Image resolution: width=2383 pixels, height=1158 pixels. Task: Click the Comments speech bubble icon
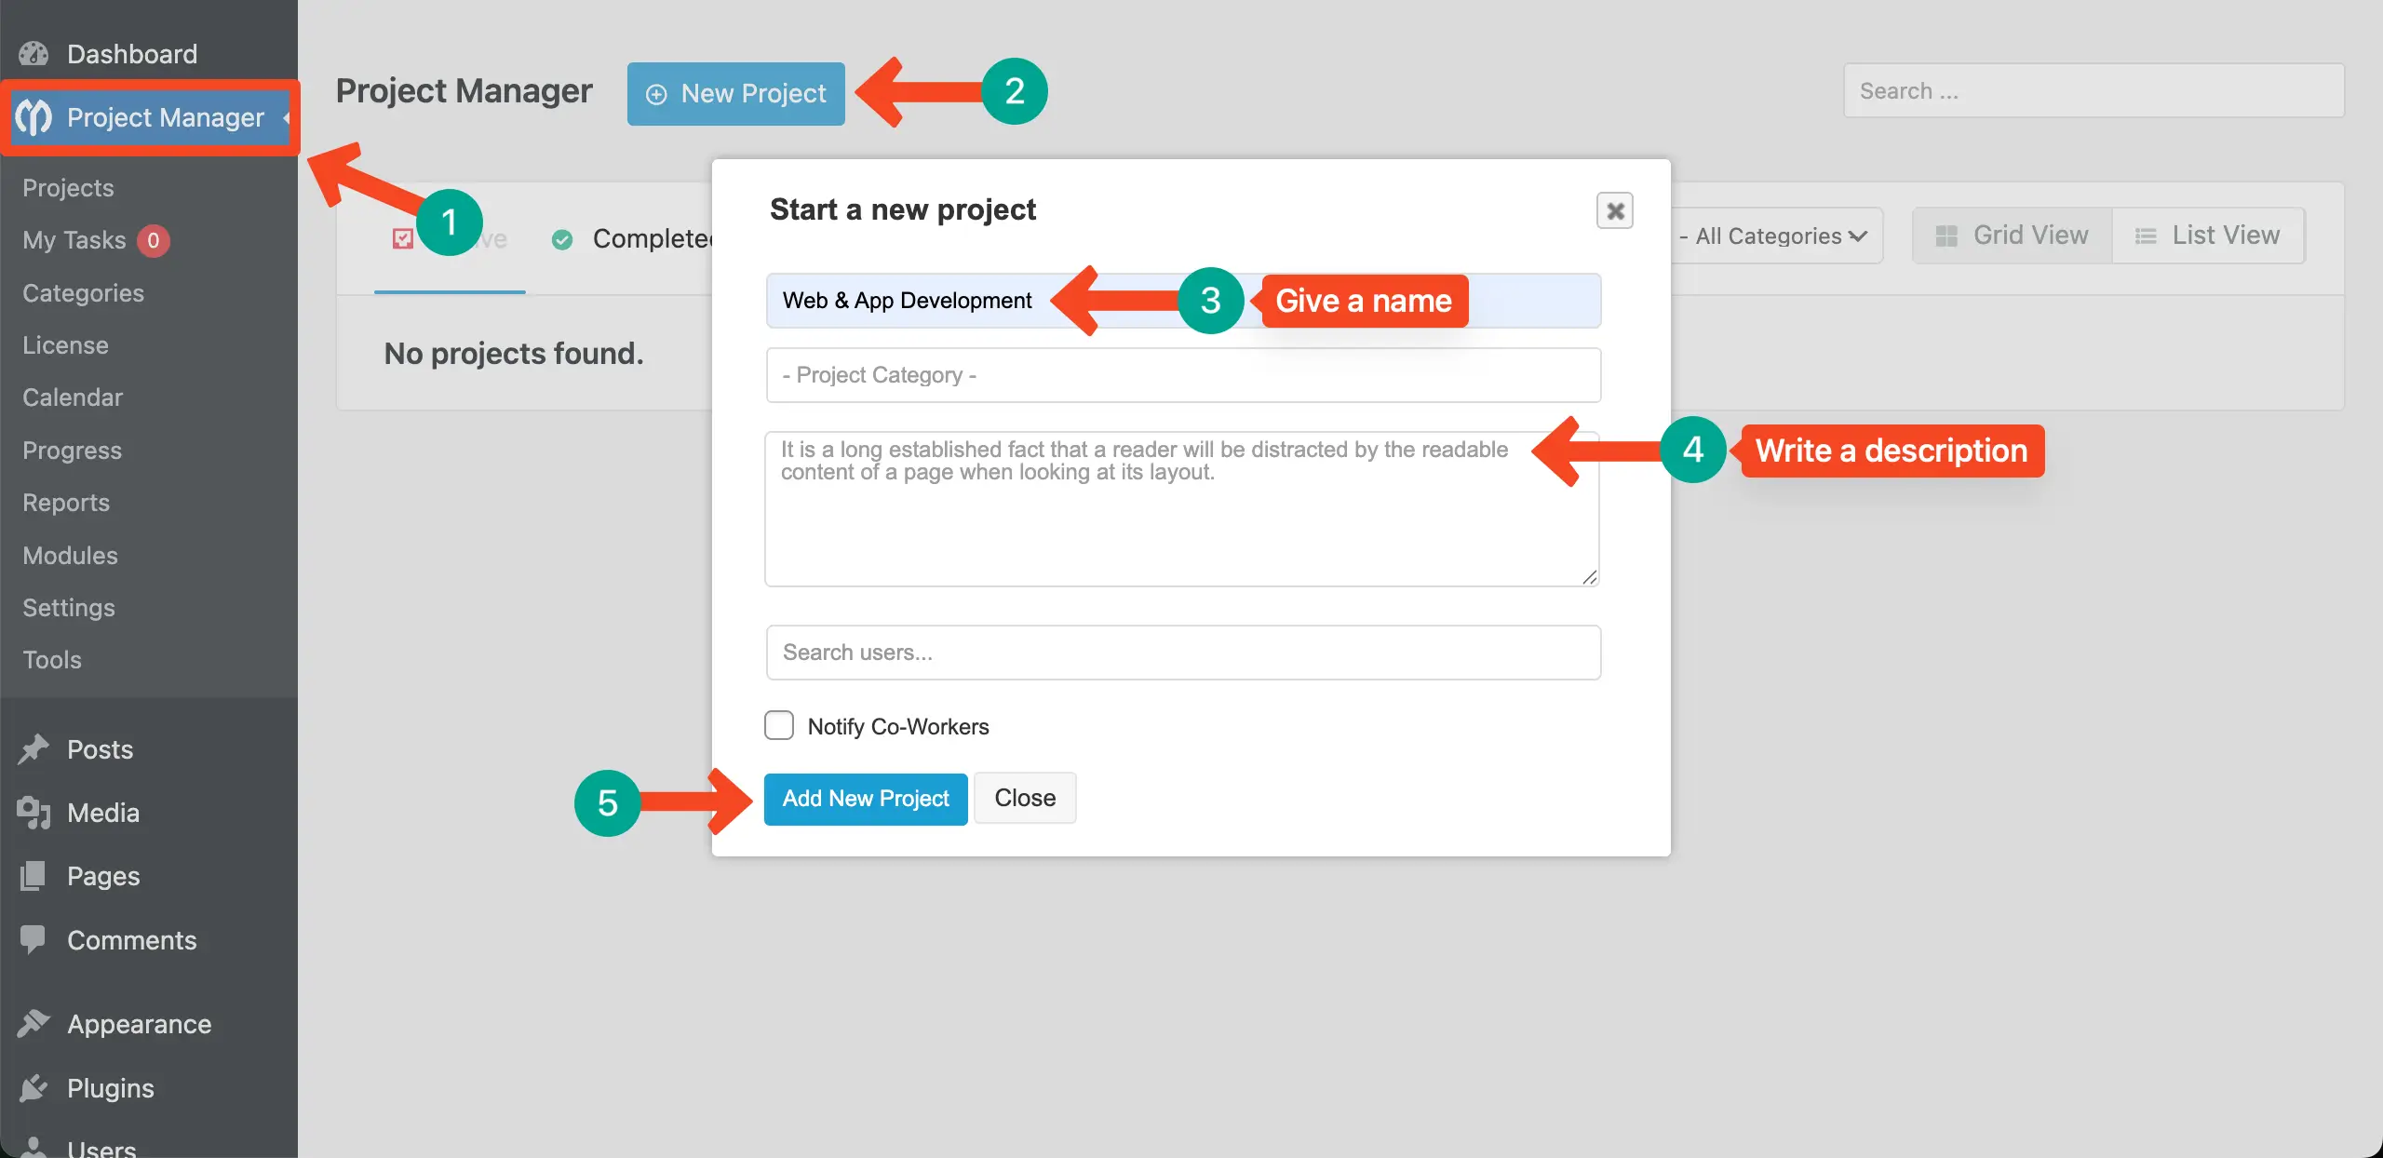(x=34, y=939)
